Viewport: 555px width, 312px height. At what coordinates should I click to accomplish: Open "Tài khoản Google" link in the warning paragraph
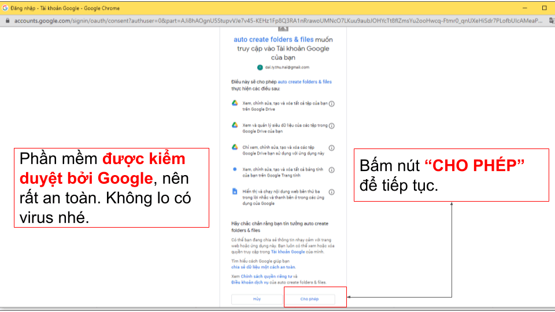point(287,252)
